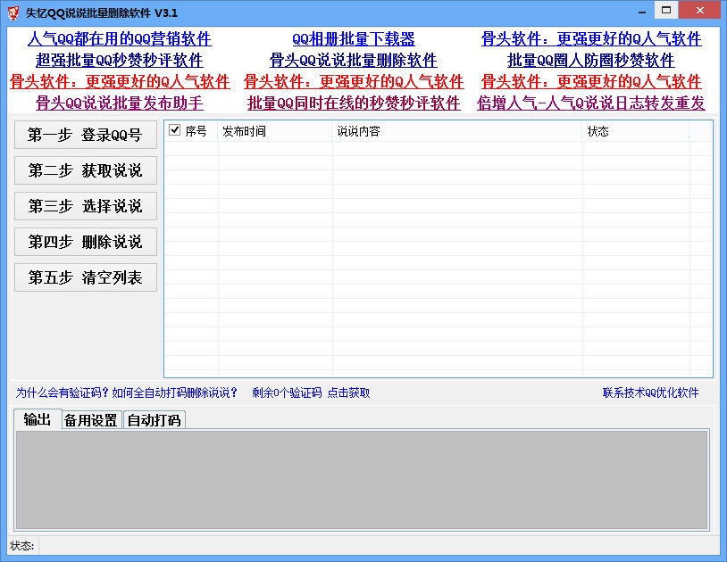This screenshot has width=727, height=562.
Task: Open 骨头QQ说说批量发布助手 link
Action: coord(109,103)
